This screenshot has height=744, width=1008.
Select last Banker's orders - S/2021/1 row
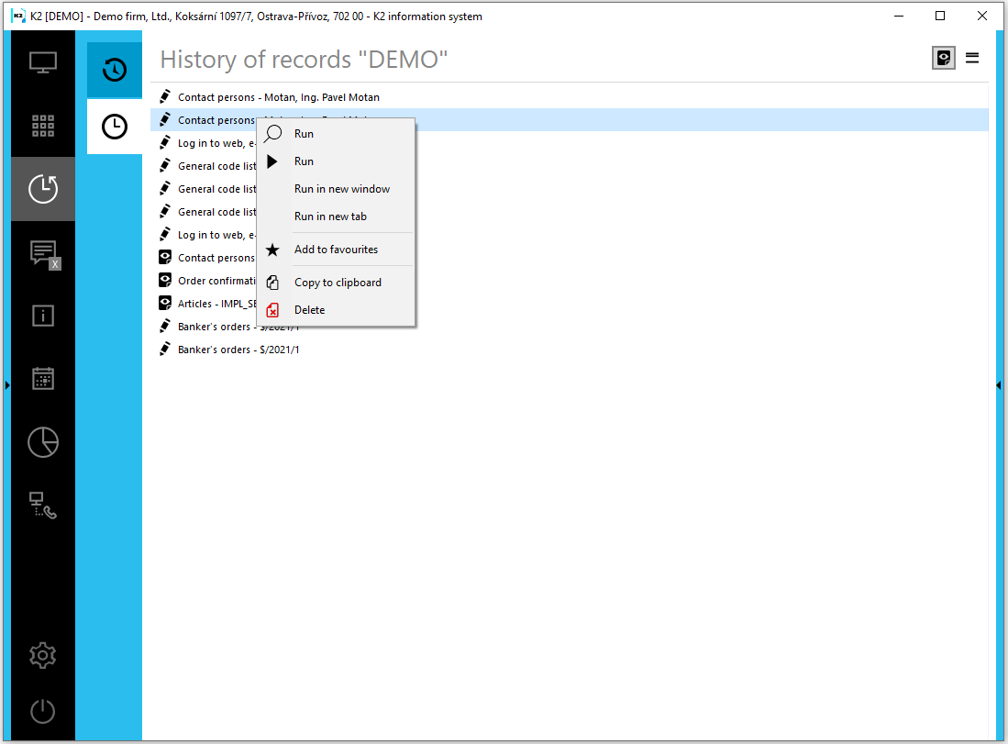click(x=569, y=350)
